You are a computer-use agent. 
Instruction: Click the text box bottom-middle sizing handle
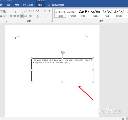(62, 82)
